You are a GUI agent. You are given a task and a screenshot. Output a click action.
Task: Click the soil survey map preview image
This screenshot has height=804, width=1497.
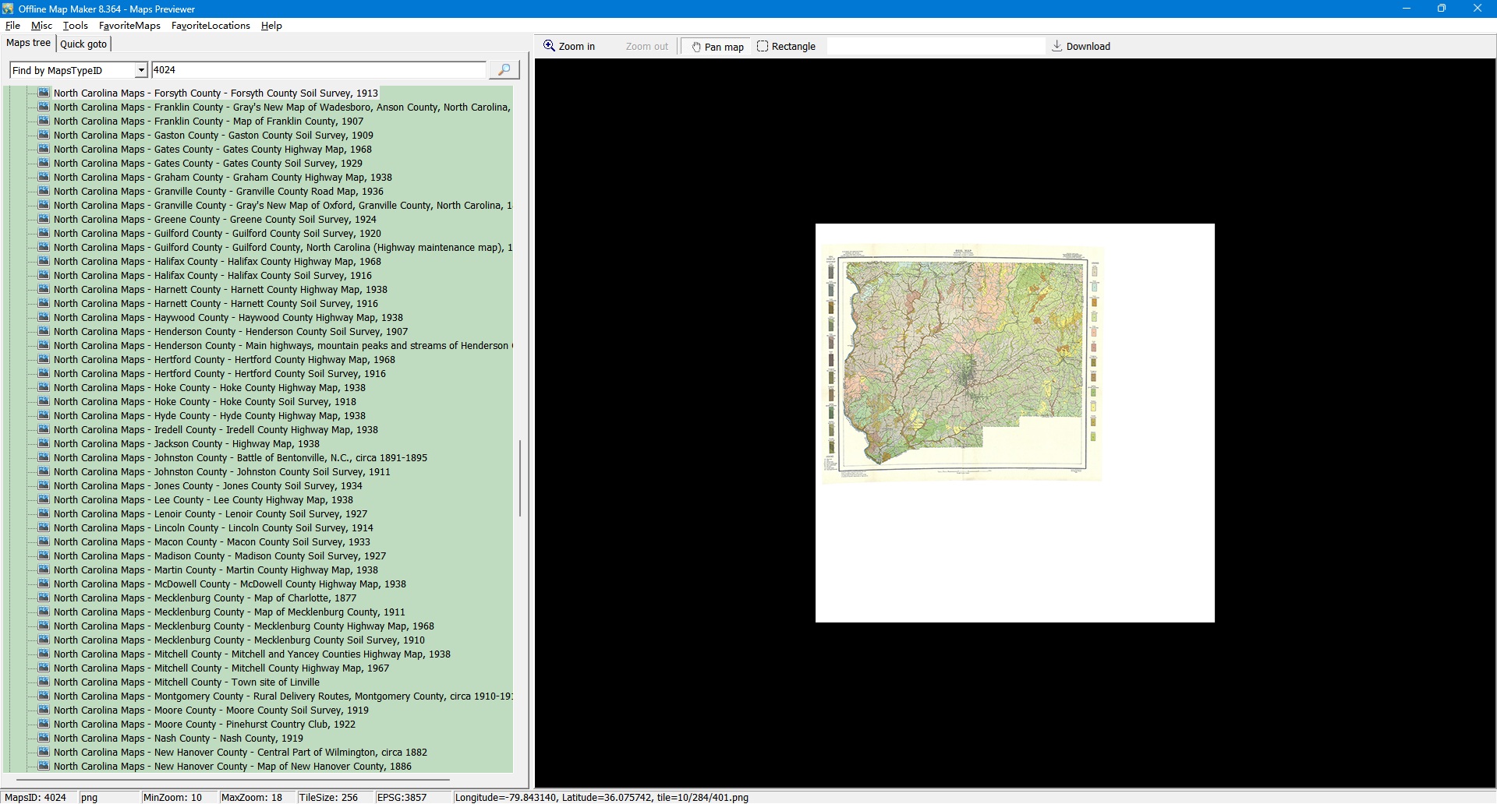point(962,363)
